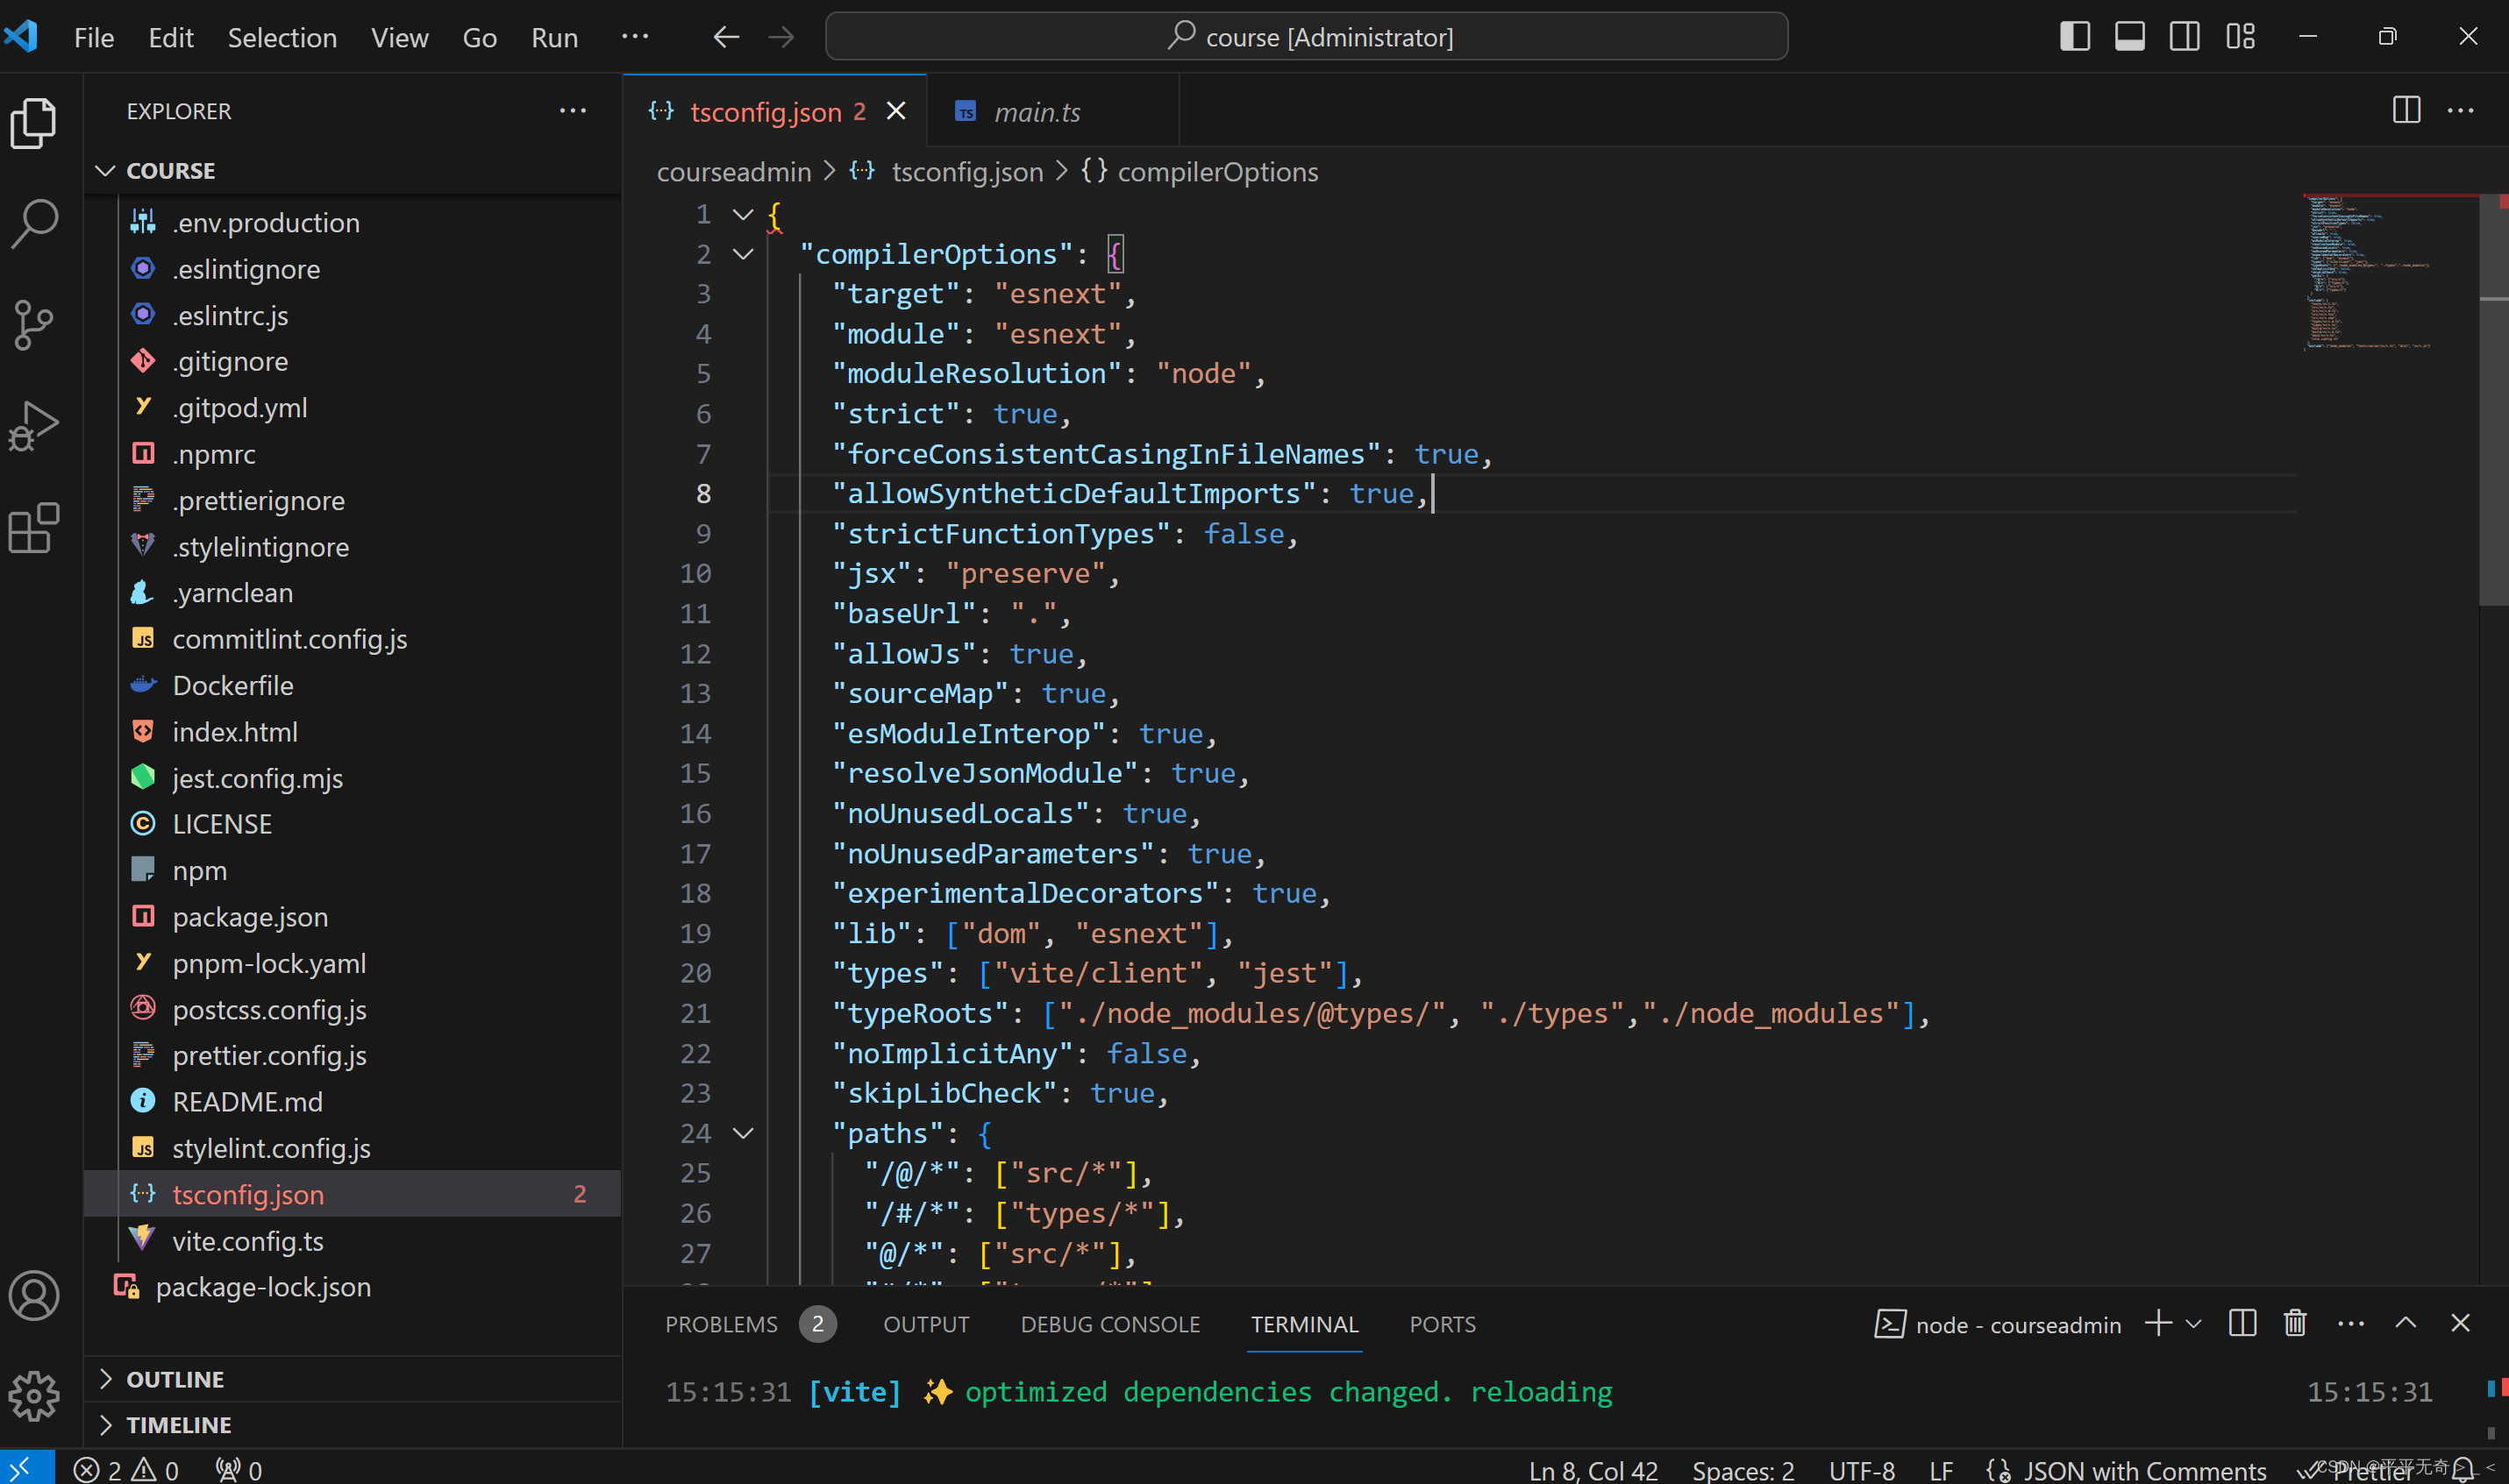Image resolution: width=2509 pixels, height=1484 pixels.
Task: Click the toggle panel layout icon
Action: pos(2128,35)
